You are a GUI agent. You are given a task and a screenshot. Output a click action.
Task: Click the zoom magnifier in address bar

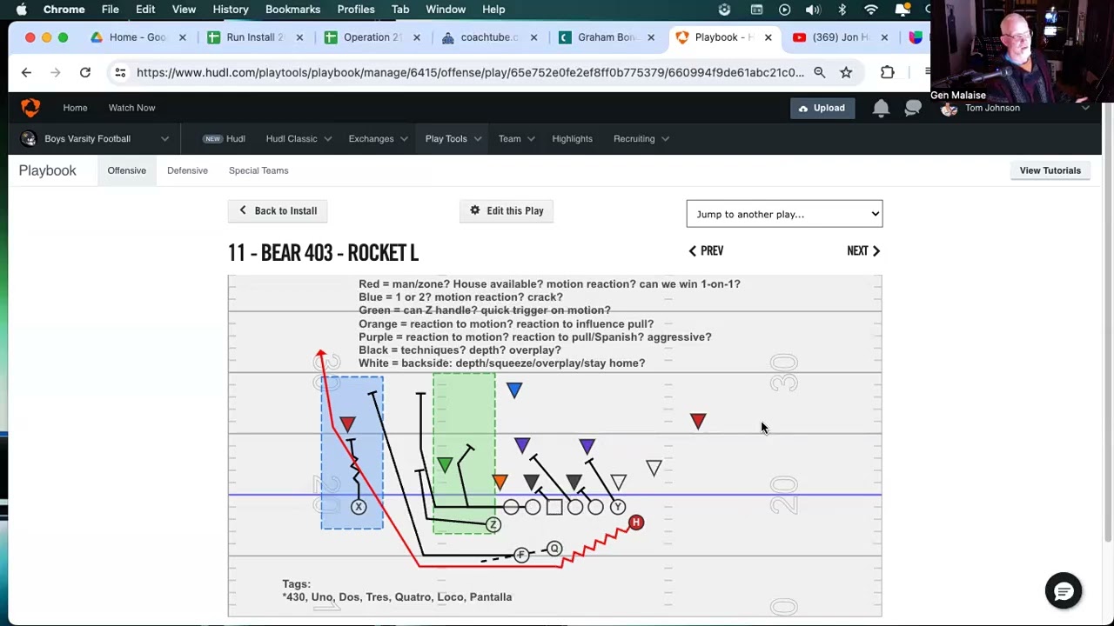tap(819, 72)
